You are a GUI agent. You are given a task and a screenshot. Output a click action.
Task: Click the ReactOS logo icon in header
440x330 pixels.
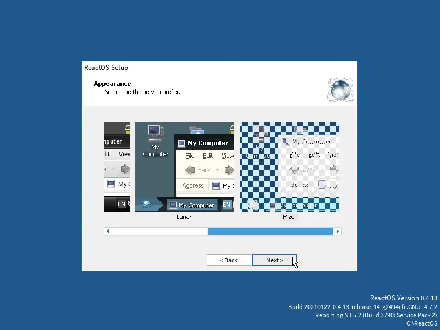(340, 90)
